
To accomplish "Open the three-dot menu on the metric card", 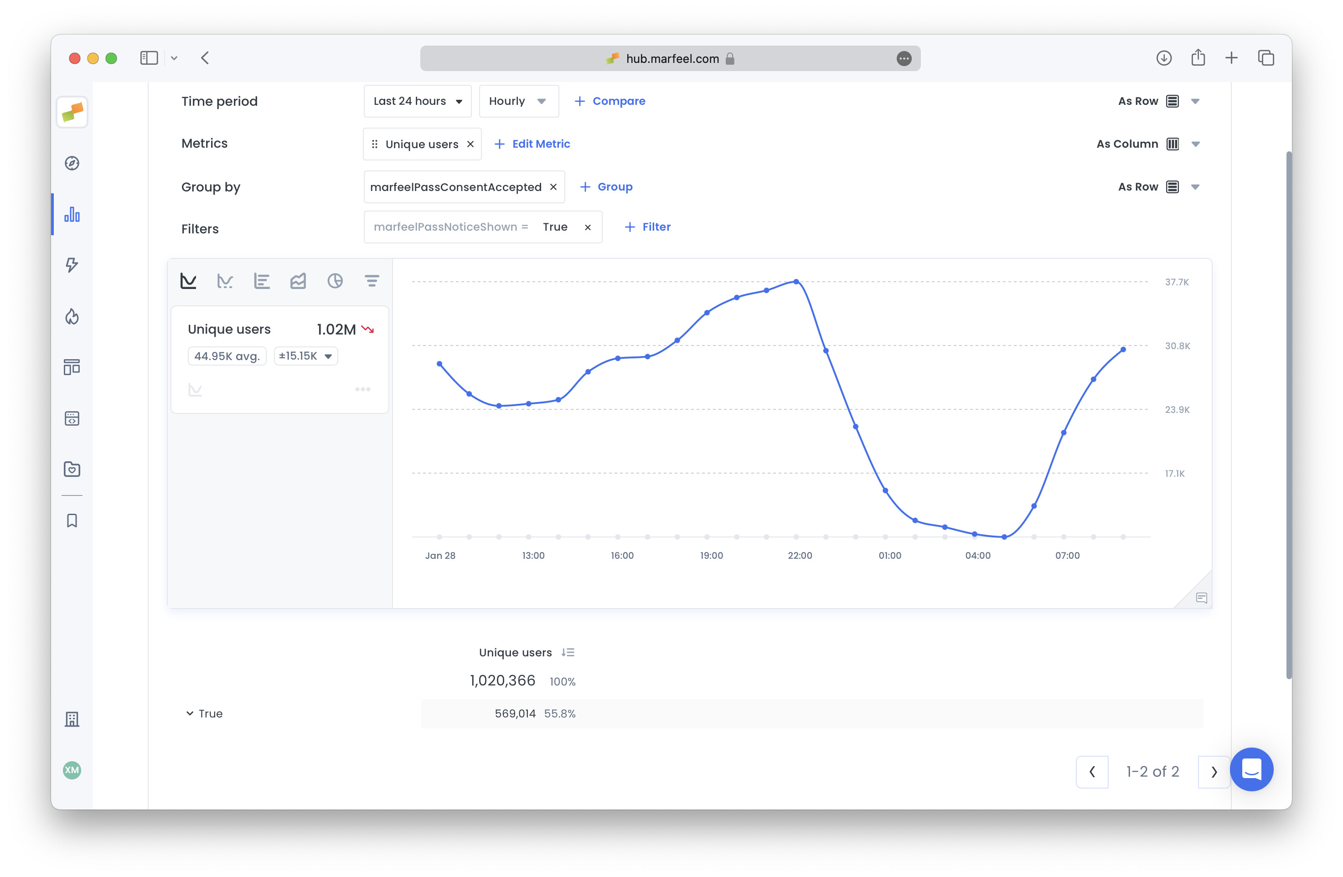I will (x=363, y=389).
